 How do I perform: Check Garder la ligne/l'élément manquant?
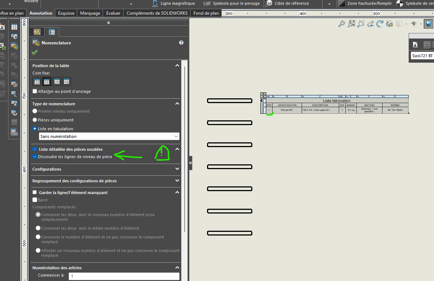pyautogui.click(x=35, y=193)
